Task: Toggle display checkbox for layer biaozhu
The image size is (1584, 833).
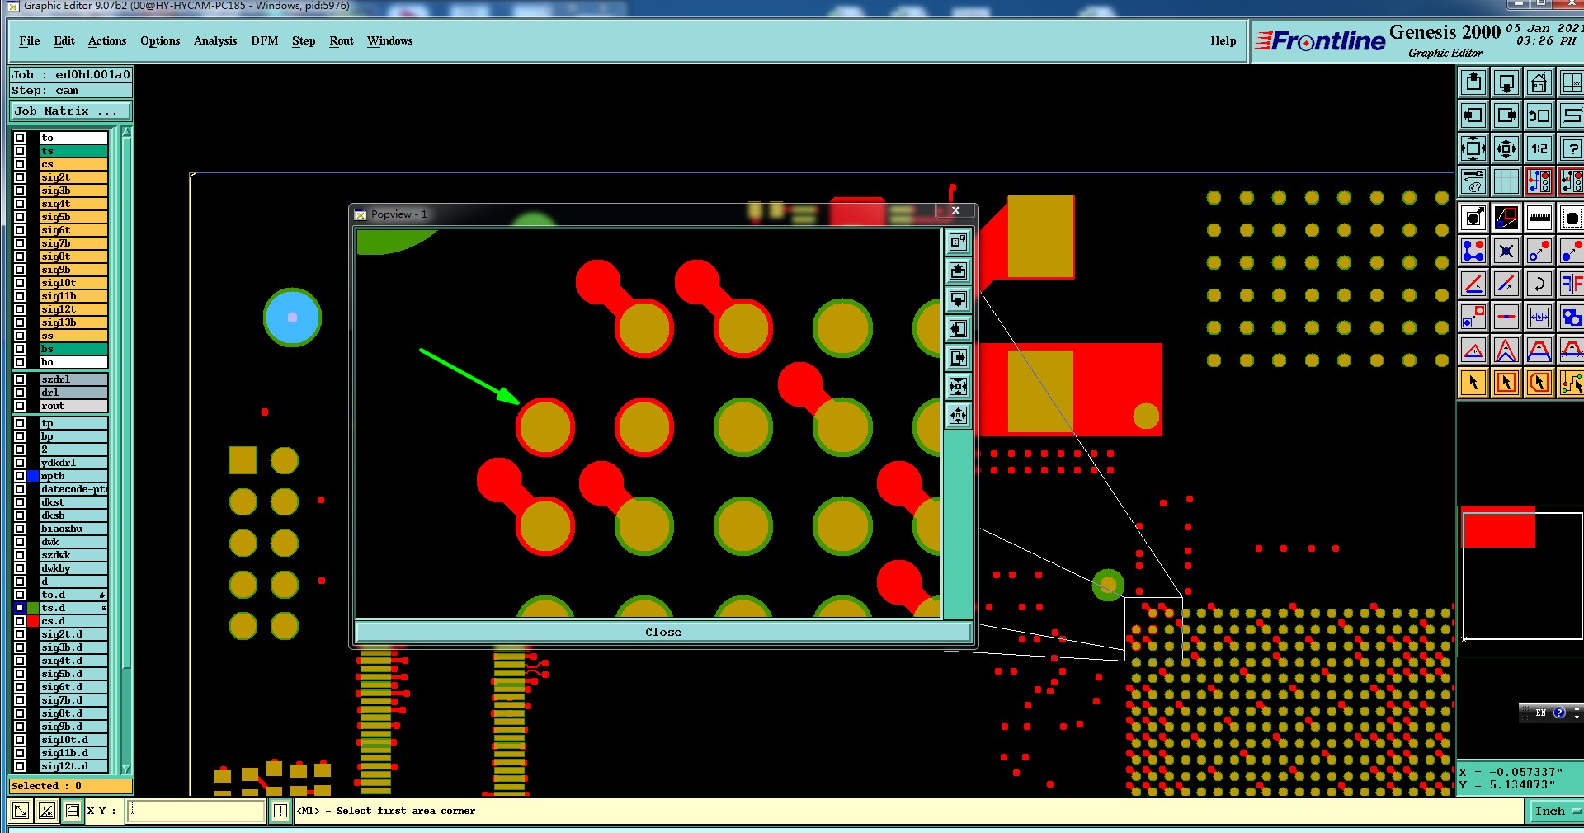Action: click(x=20, y=529)
